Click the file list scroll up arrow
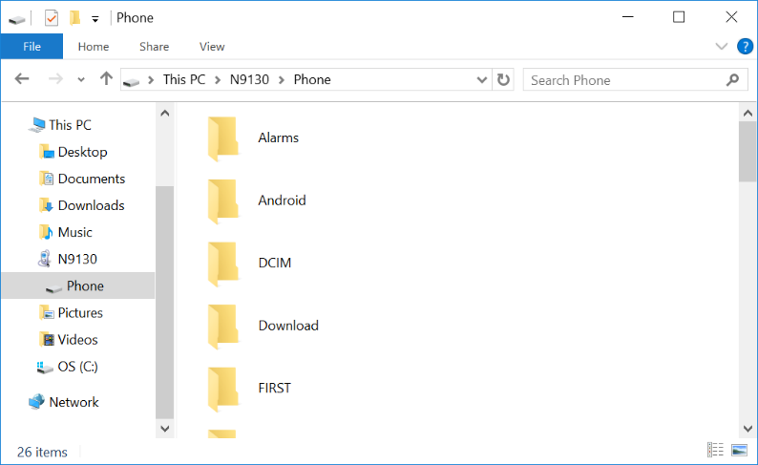Image resolution: width=758 pixels, height=465 pixels. tap(747, 113)
